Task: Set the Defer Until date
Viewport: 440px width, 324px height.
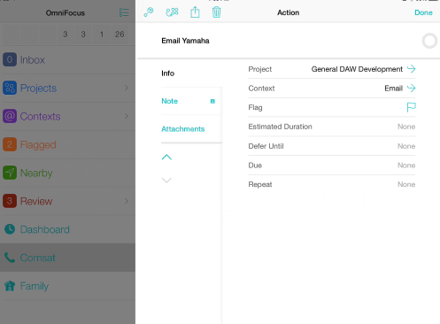Action: pyautogui.click(x=406, y=146)
